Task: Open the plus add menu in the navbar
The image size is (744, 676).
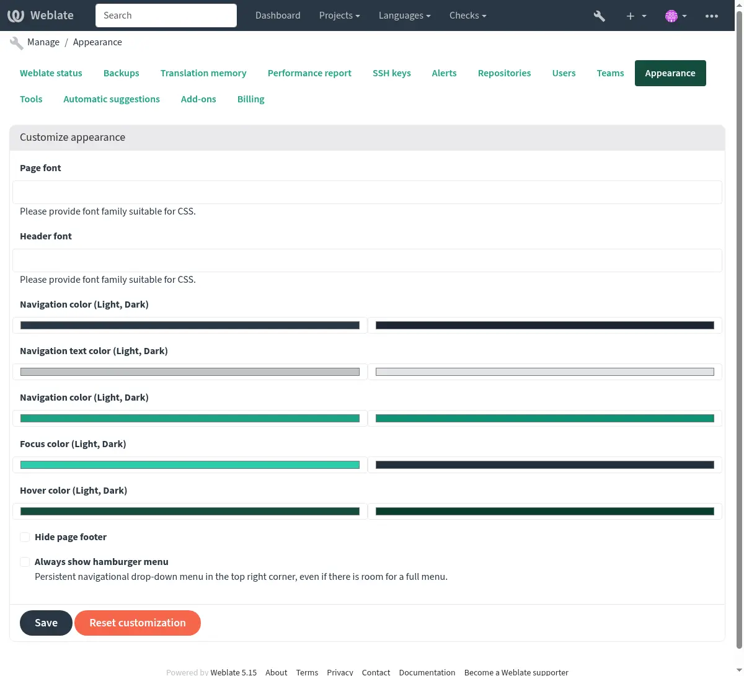Action: coord(635,16)
